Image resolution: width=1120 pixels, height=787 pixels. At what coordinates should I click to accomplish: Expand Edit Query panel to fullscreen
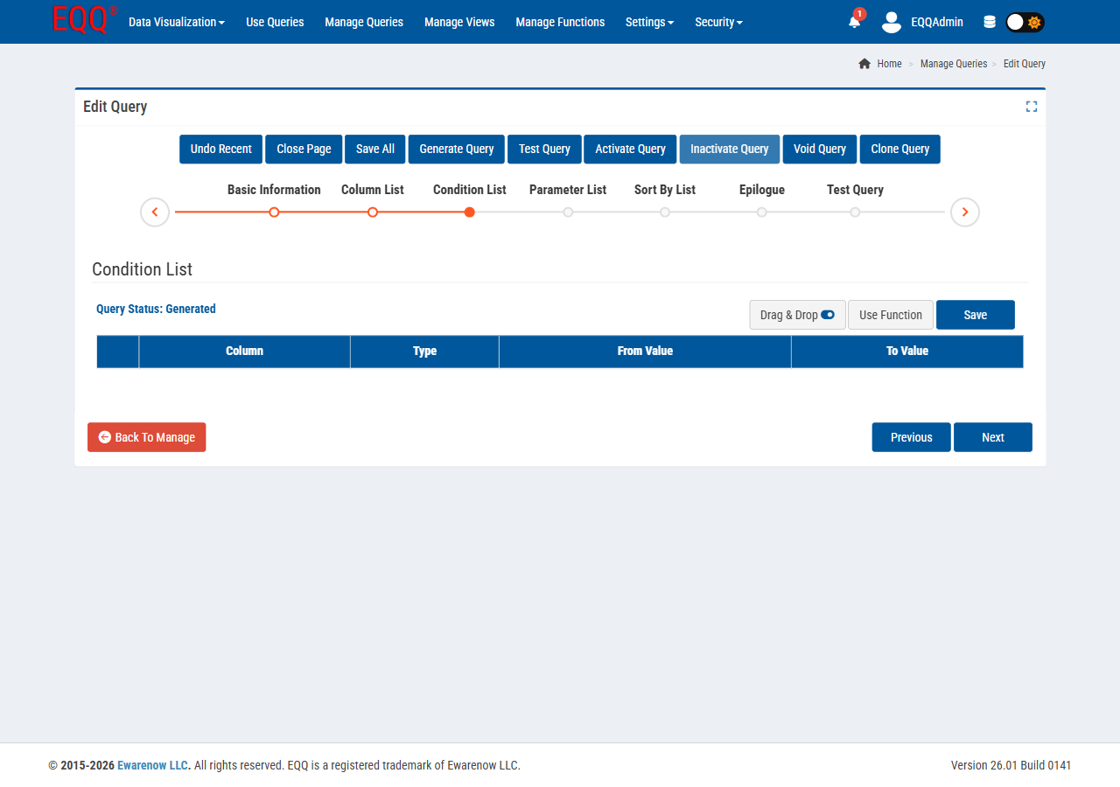1031,106
